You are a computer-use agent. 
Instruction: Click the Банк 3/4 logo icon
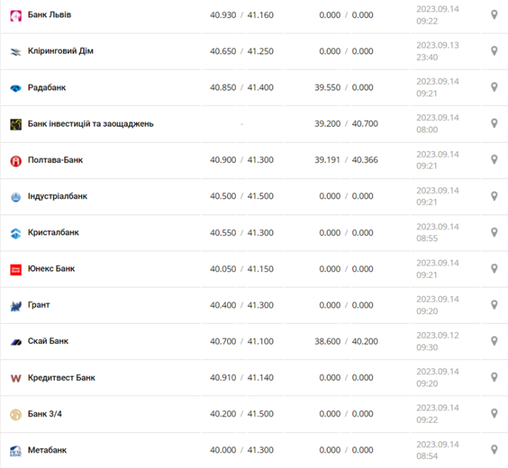(16, 414)
